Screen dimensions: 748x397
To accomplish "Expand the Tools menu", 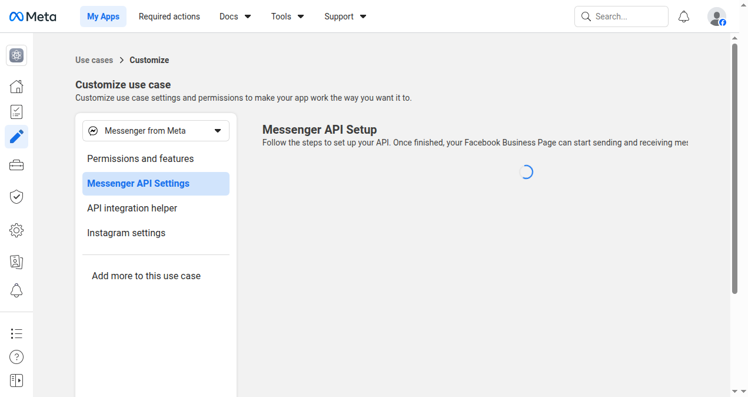I will (288, 16).
